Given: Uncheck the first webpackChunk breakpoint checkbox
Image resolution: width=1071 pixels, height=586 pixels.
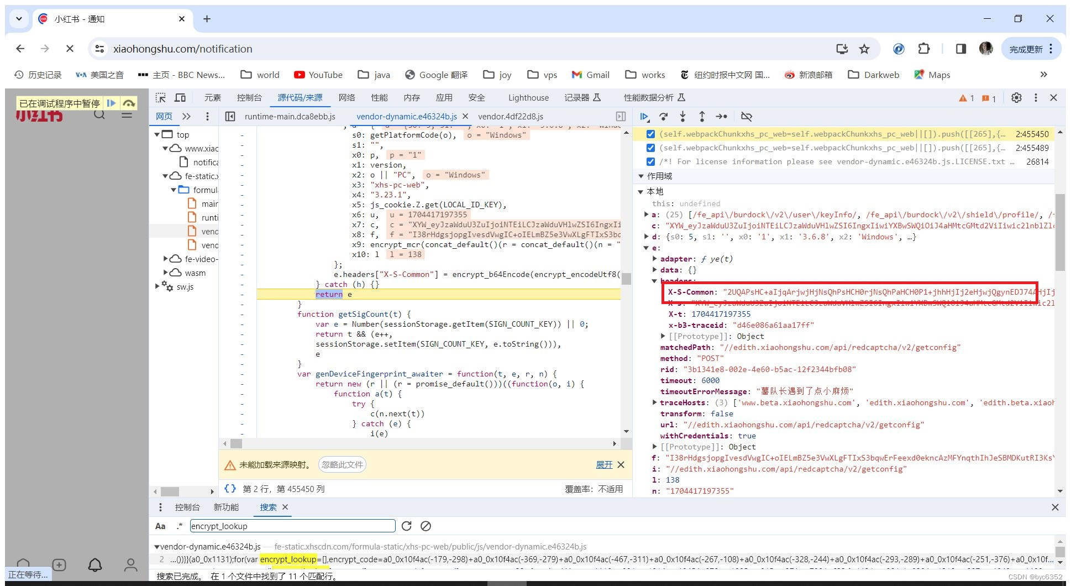Looking at the screenshot, I should pyautogui.click(x=651, y=134).
